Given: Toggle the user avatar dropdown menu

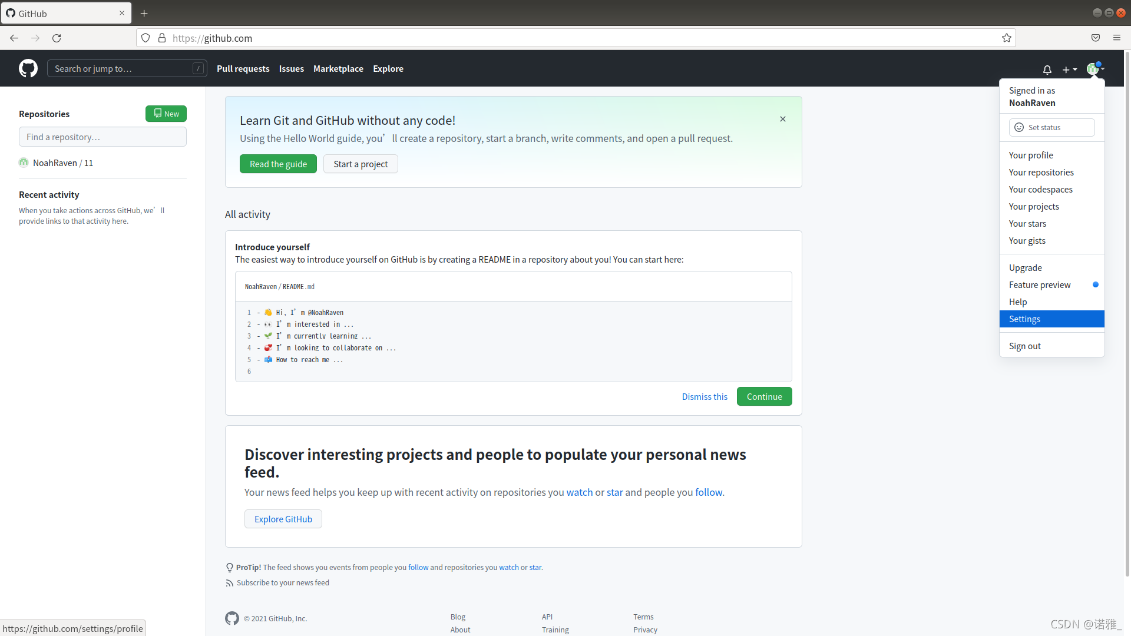Looking at the screenshot, I should click(1094, 69).
